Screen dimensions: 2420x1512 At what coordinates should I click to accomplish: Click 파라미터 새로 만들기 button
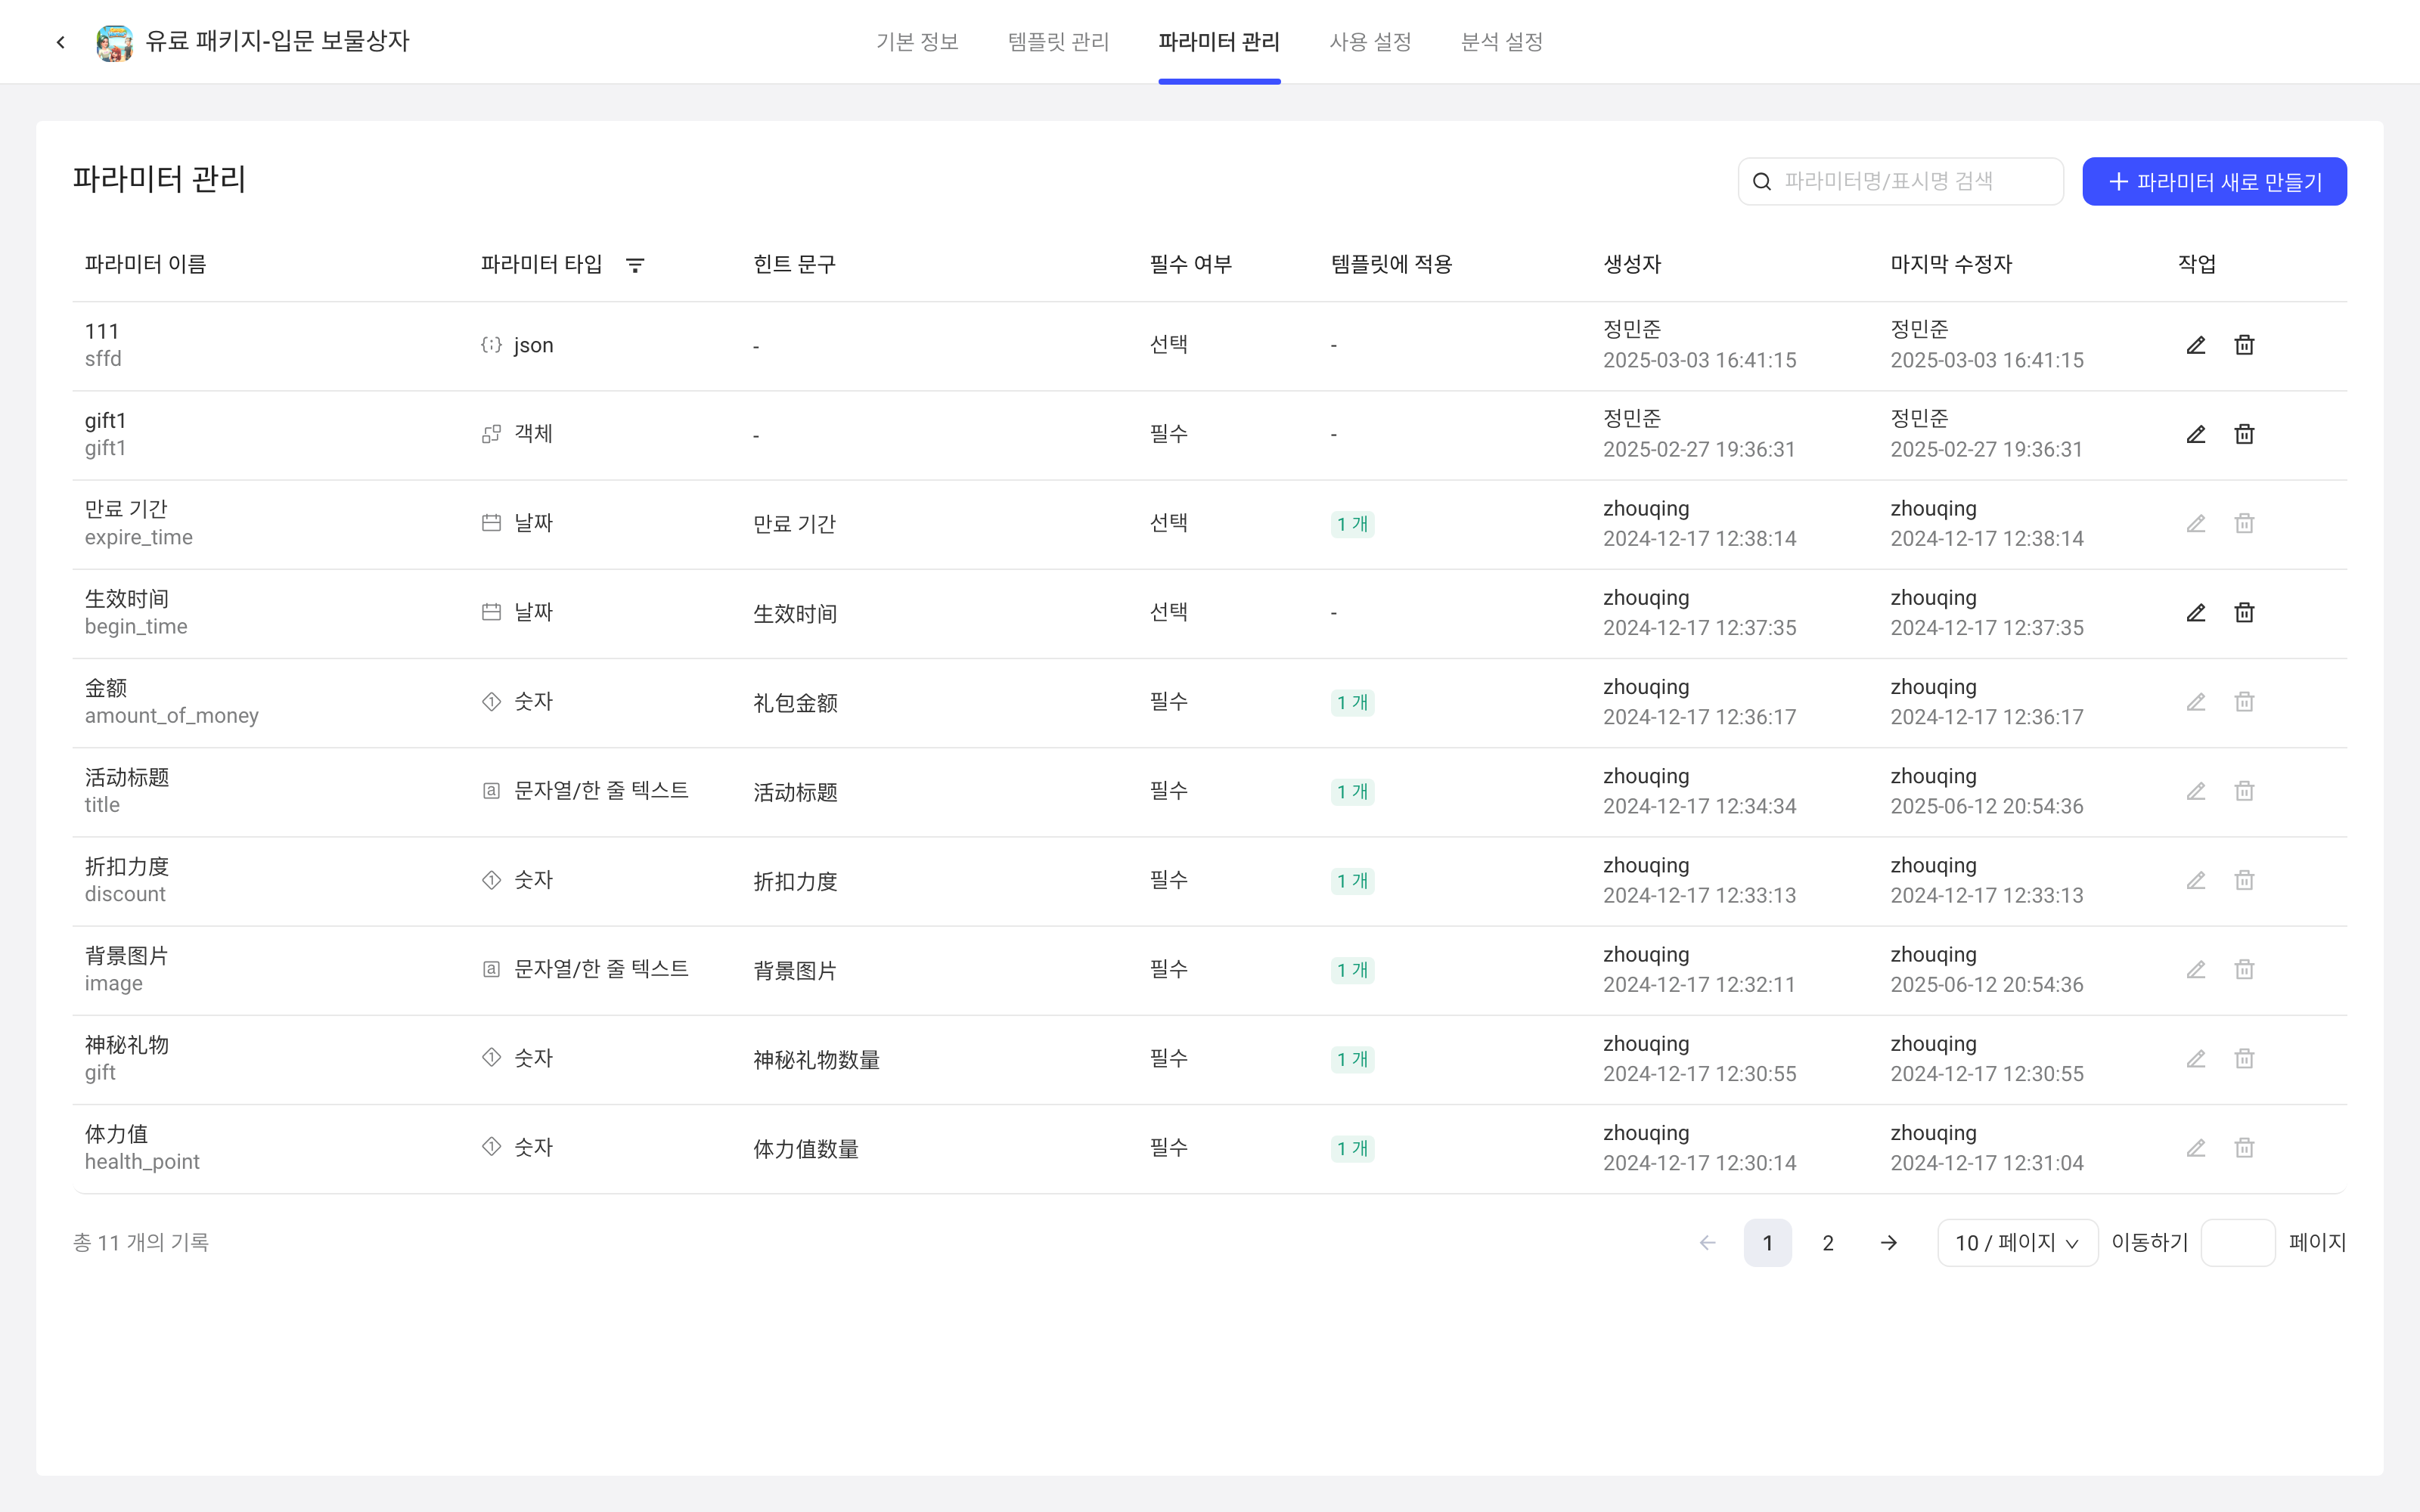click(2214, 182)
